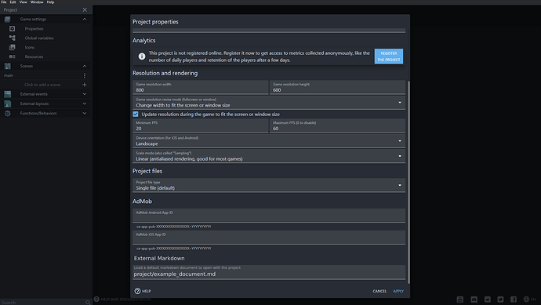
Task: Open the main scene options menu
Action: coord(85,75)
